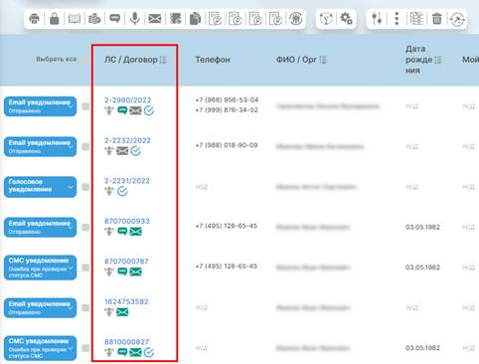The image size is (479, 364).
Task: Click the clipboard icon in the toolbar
Action: pos(196,19)
